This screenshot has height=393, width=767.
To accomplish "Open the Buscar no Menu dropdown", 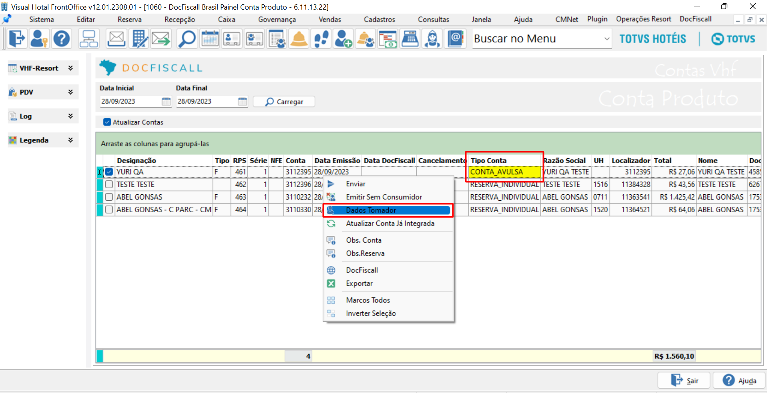I will pos(607,39).
